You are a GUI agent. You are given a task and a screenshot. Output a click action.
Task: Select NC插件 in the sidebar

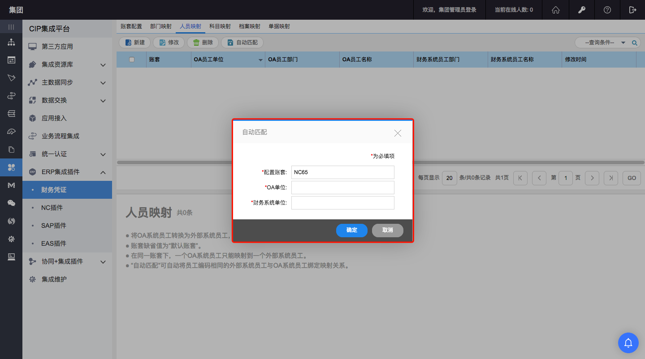[52, 208]
